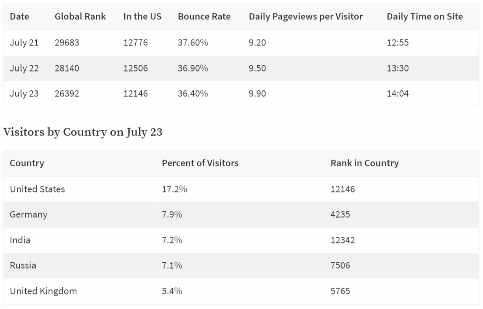Click the Country column header

click(x=27, y=163)
